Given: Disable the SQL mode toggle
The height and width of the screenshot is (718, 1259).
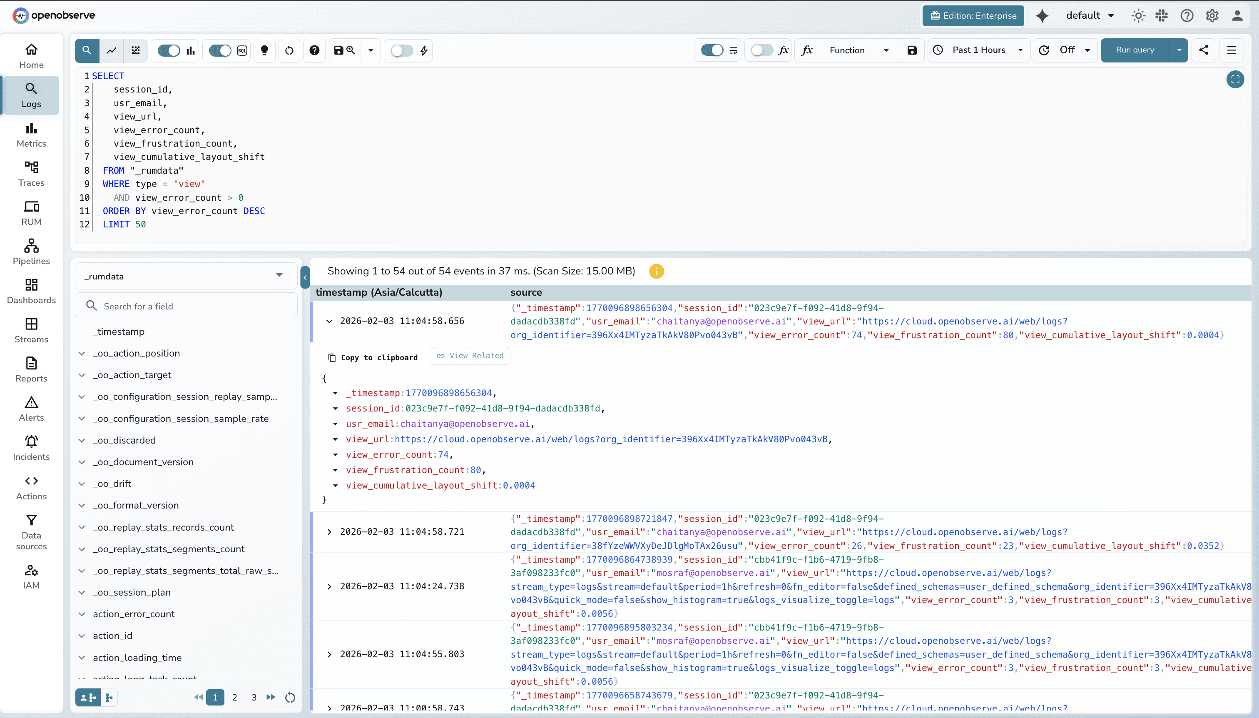Looking at the screenshot, I should click(x=220, y=50).
